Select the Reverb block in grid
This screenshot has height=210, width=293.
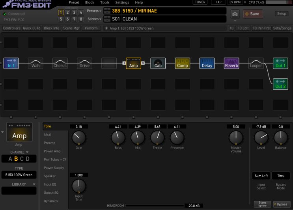tap(231, 63)
